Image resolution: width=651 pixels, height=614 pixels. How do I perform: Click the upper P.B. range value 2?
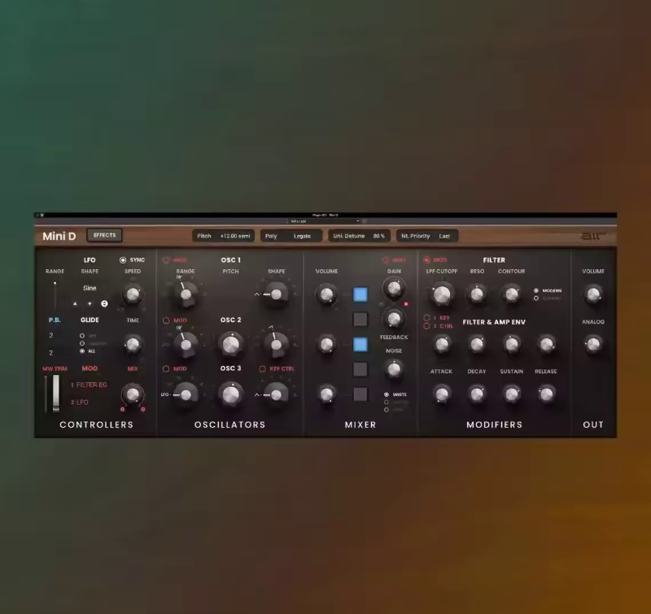pos(51,335)
